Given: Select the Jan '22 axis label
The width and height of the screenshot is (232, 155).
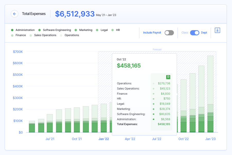Looking at the screenshot, I should click(104, 139).
